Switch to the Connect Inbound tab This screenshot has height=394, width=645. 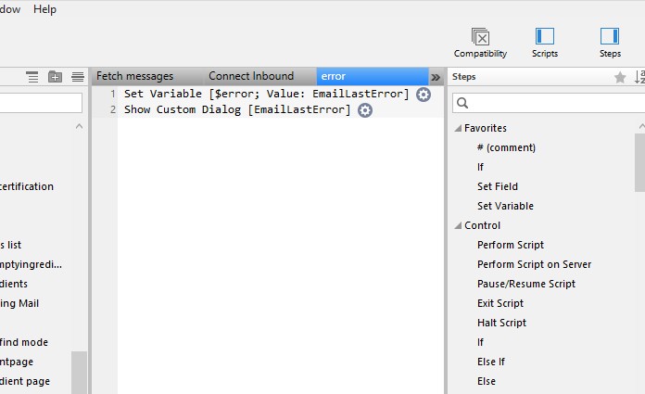point(250,76)
